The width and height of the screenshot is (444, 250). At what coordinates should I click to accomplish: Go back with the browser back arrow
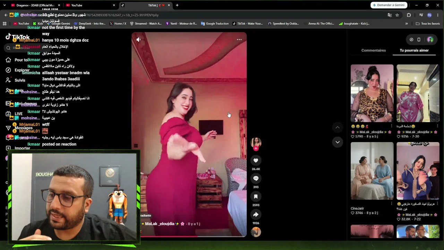click(6, 15)
